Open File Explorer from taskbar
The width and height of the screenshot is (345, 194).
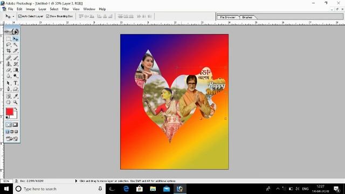click(x=153, y=189)
